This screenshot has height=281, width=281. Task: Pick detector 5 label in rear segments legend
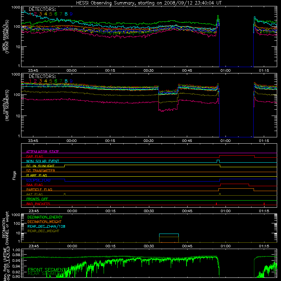[51, 81]
